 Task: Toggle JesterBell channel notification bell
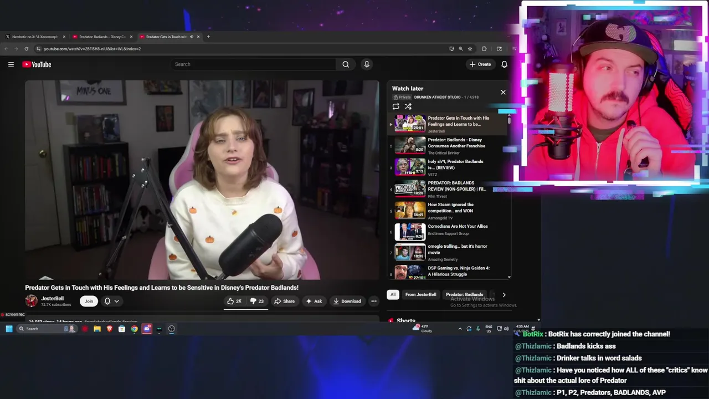pyautogui.click(x=107, y=301)
